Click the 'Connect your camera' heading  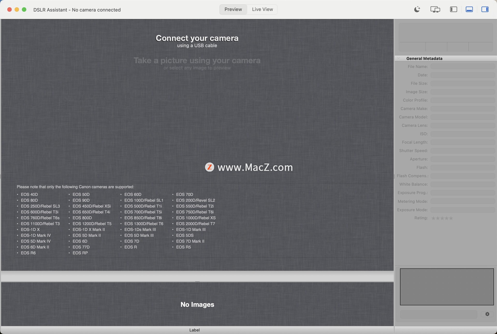click(x=197, y=38)
